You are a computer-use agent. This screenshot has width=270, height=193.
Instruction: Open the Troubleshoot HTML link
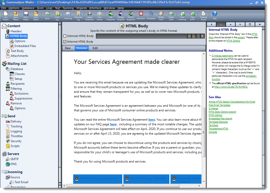click(x=219, y=129)
